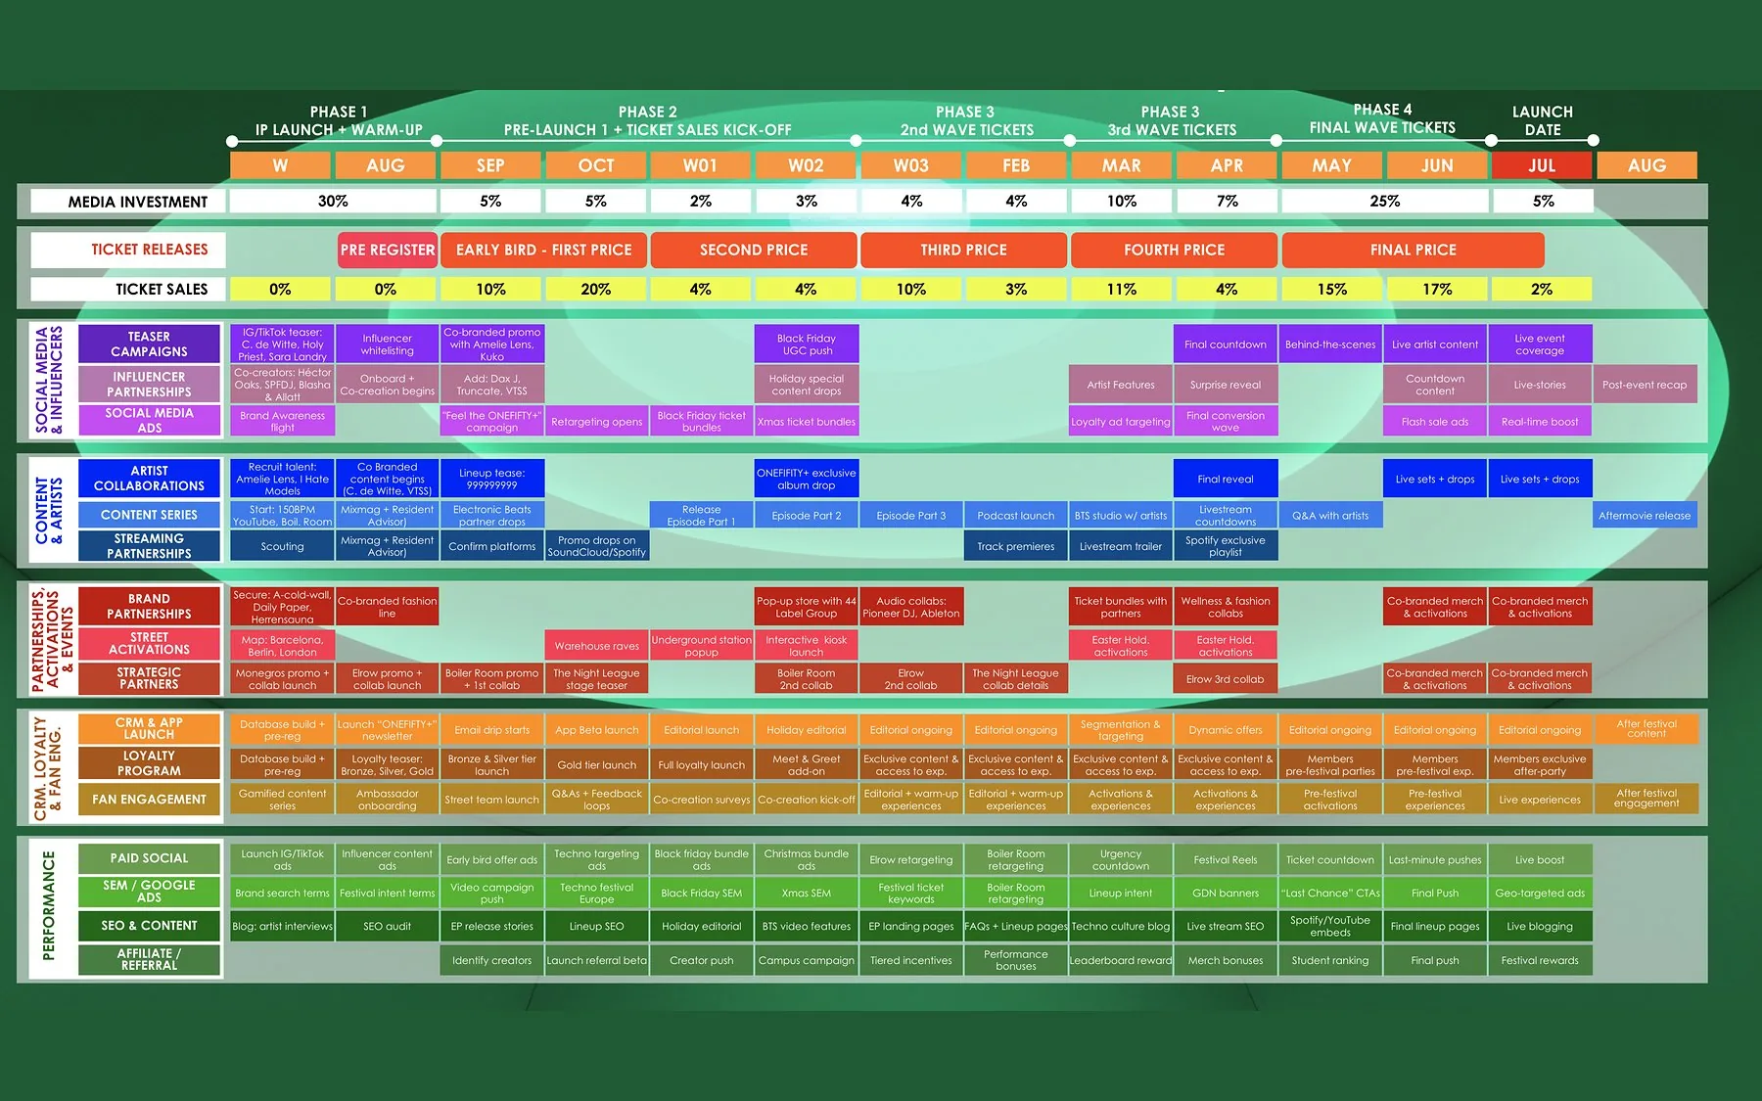Click the FOURTH PRICE ticket bar
The image size is (1762, 1101).
pos(1174,250)
